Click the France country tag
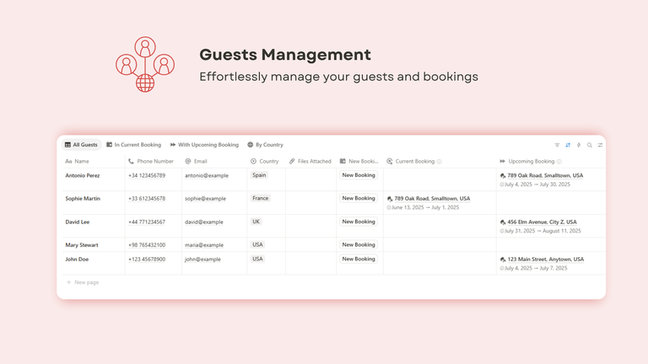The width and height of the screenshot is (648, 364). (261, 198)
